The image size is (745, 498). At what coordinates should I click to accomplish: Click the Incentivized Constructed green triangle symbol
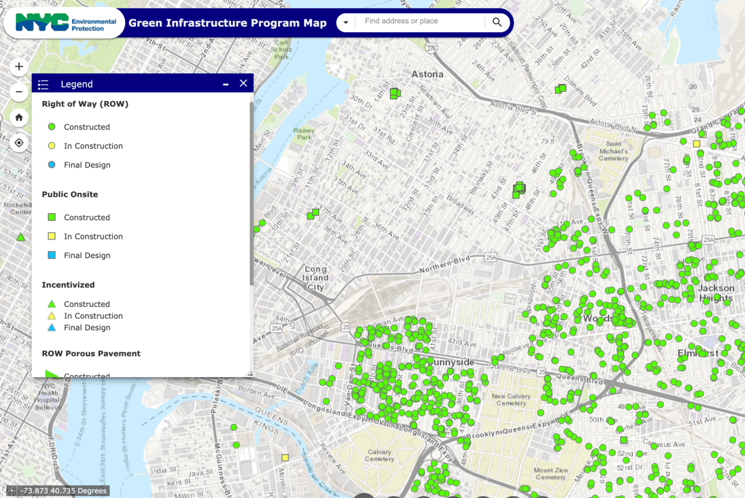click(x=52, y=304)
